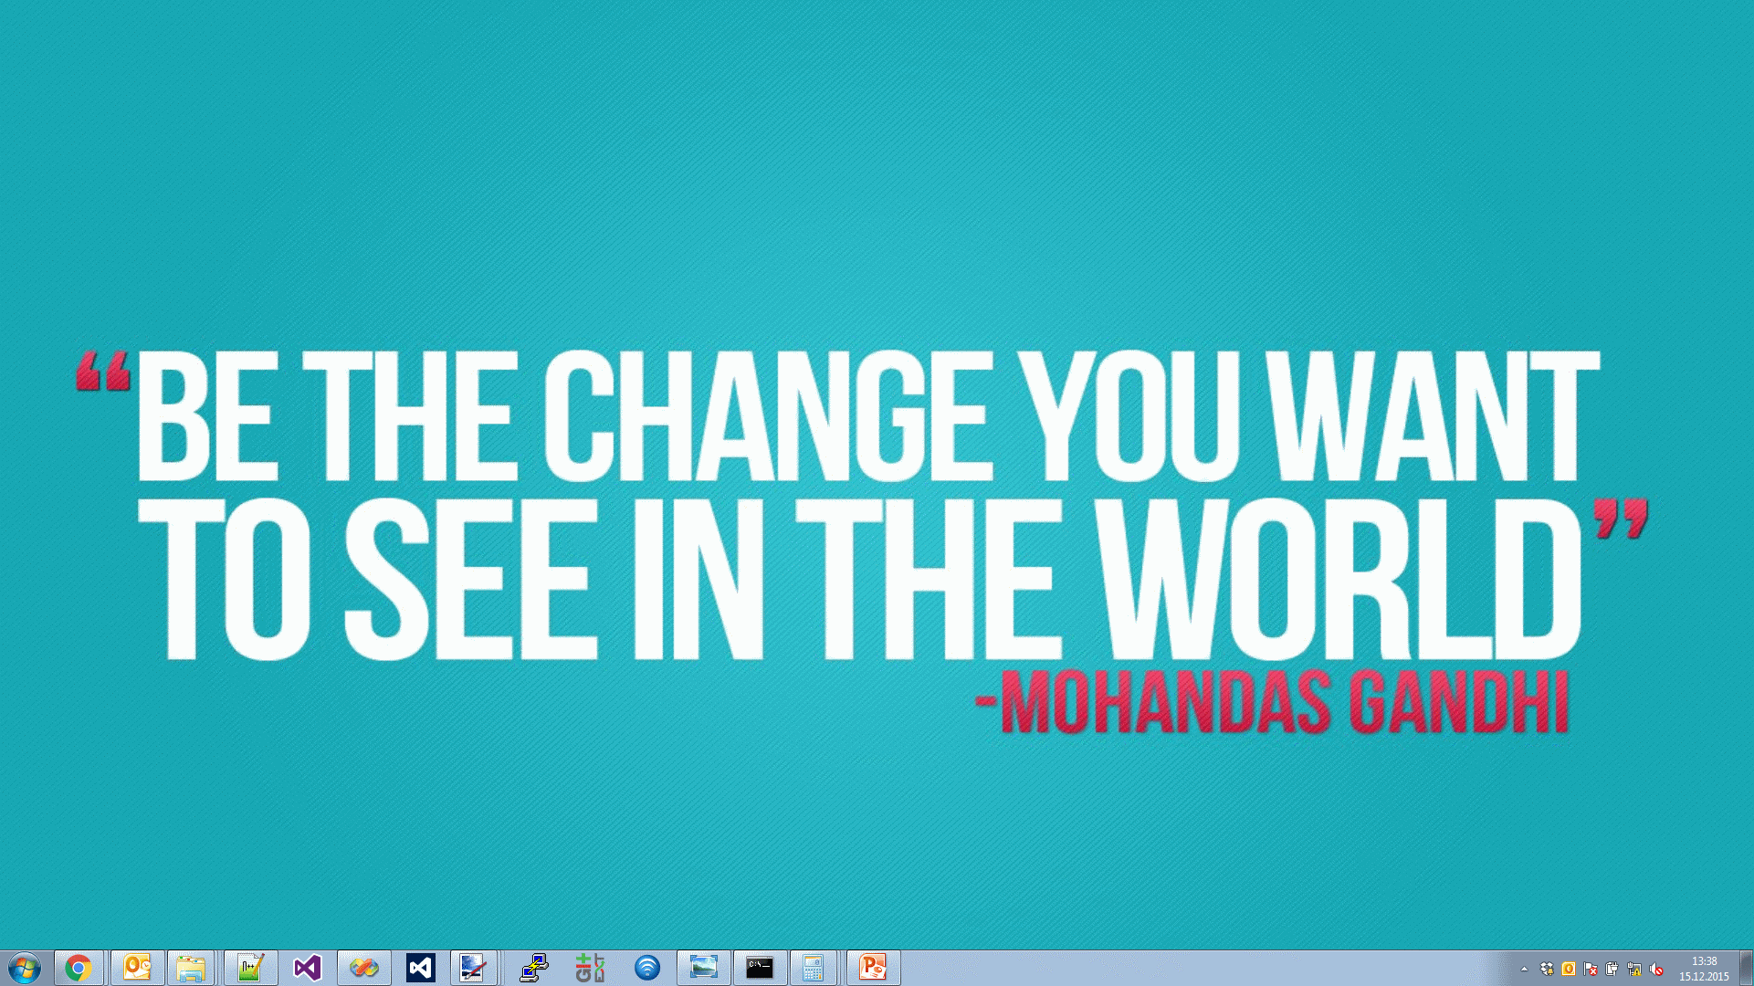
Task: Open the colorful infinity-logo taskbar app
Action: point(364,968)
